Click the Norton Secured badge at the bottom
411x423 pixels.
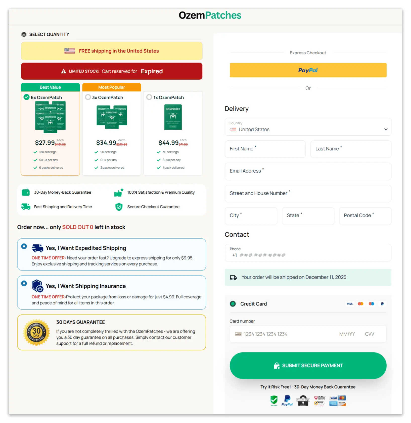click(319, 403)
